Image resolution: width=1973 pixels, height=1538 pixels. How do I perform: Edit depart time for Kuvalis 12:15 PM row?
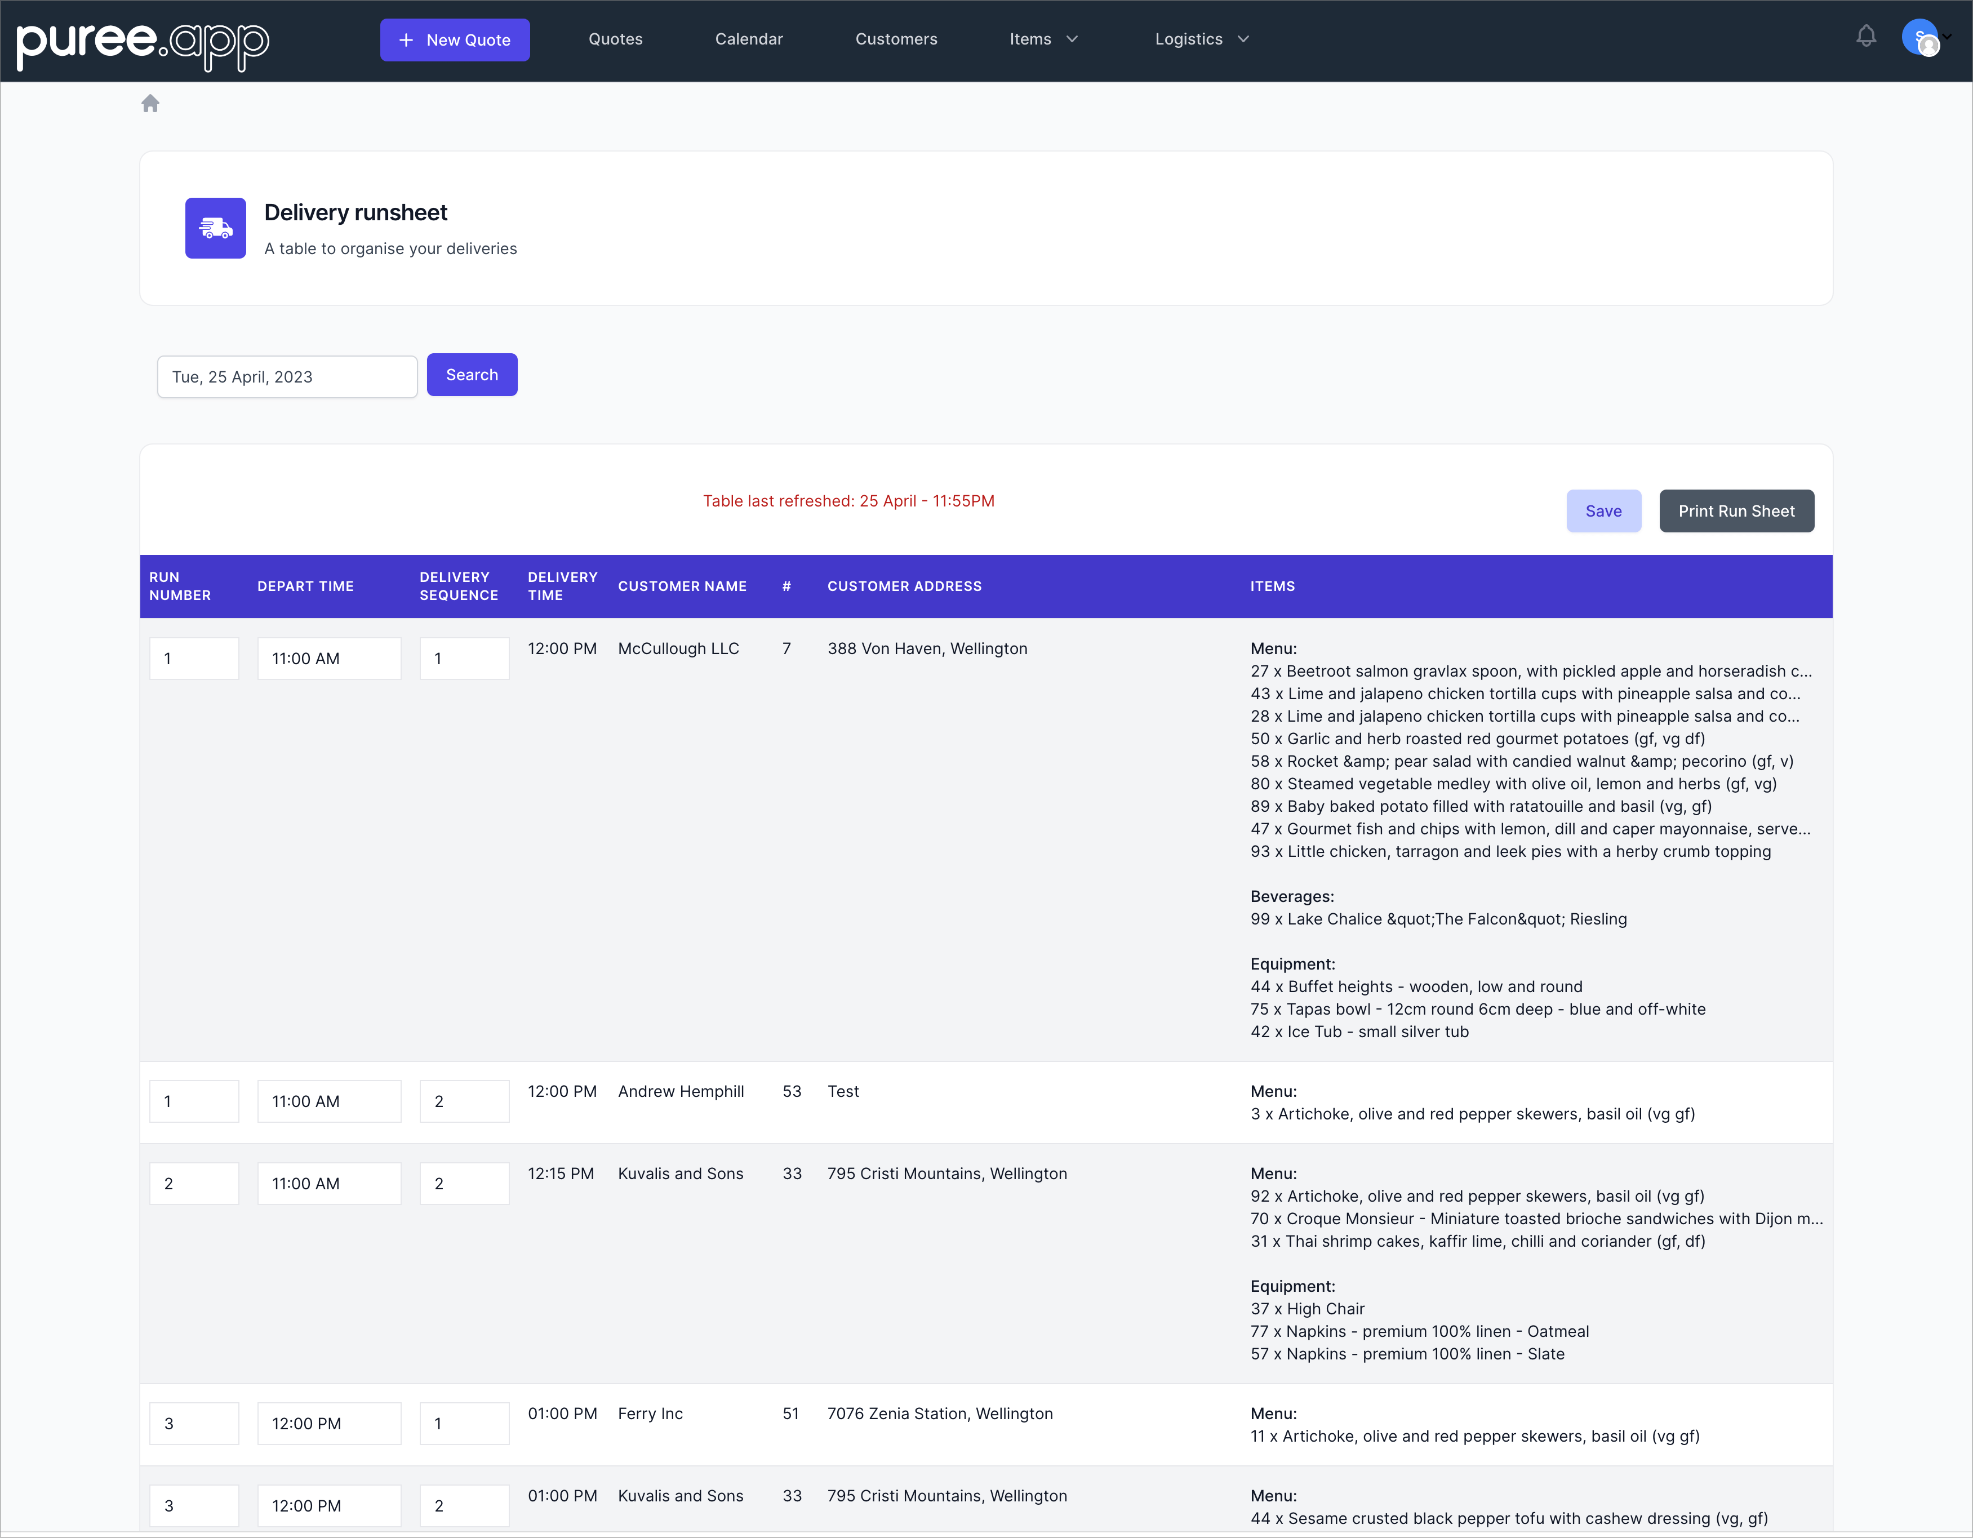[329, 1183]
